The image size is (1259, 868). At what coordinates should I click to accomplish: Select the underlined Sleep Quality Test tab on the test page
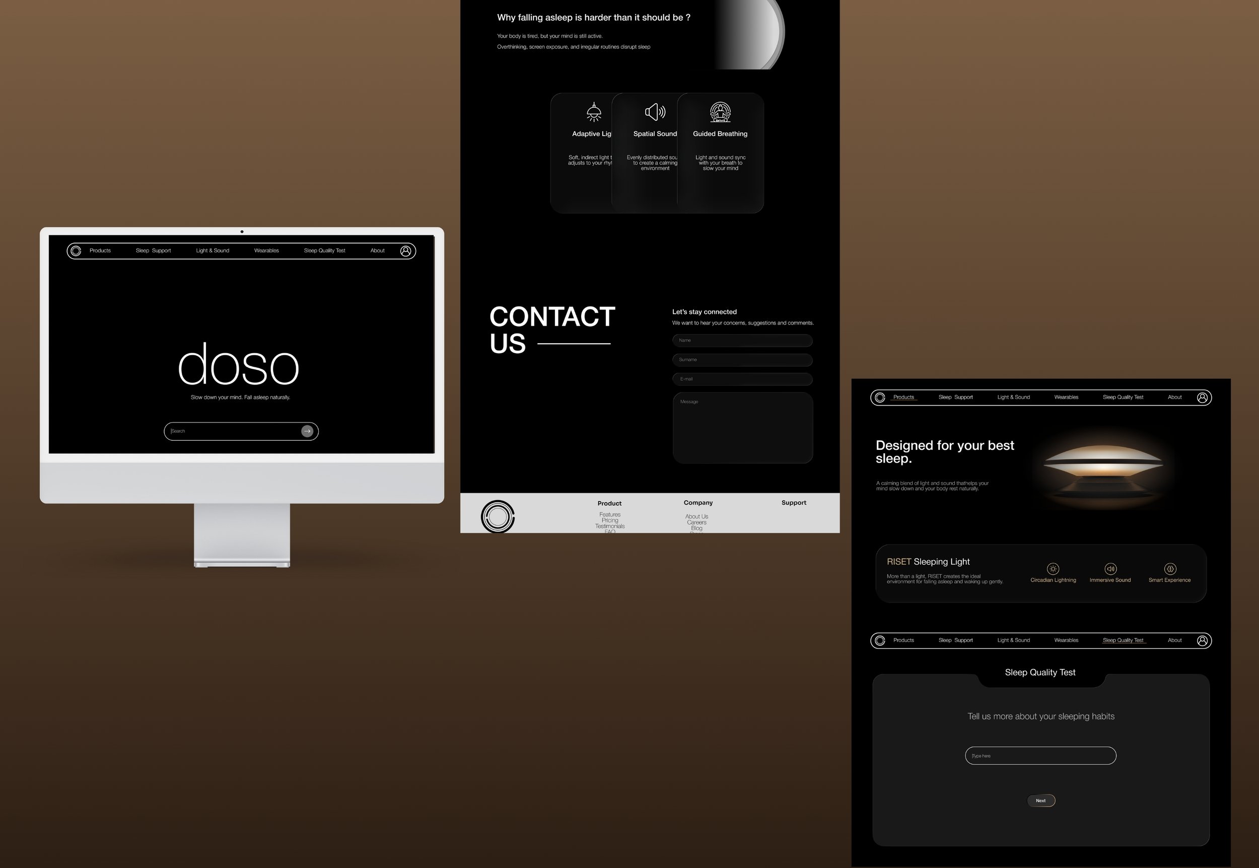(1124, 641)
